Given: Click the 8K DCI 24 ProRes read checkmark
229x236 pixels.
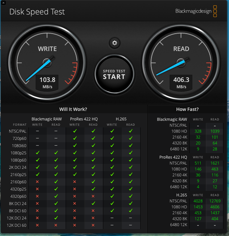Looking at the screenshot, I should tap(93, 203).
